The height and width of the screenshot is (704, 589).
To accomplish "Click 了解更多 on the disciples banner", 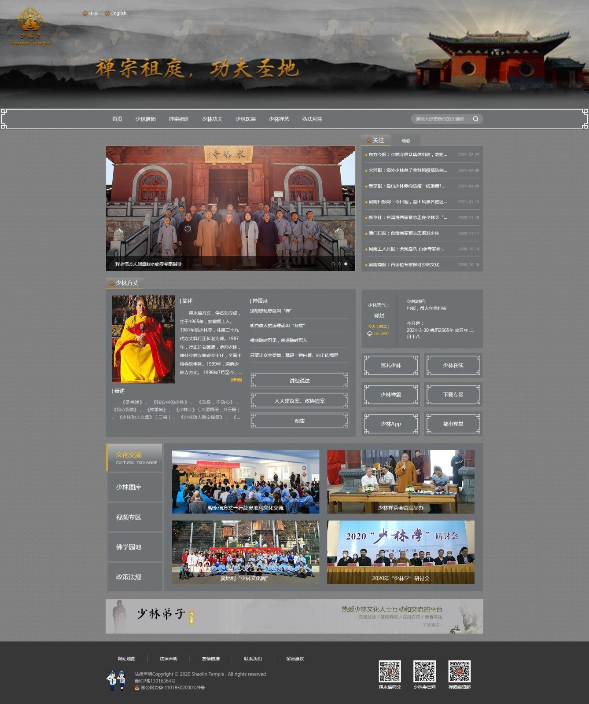I will (432, 625).
